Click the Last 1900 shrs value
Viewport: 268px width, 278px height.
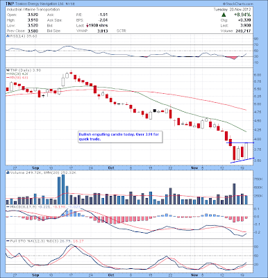tap(99, 26)
